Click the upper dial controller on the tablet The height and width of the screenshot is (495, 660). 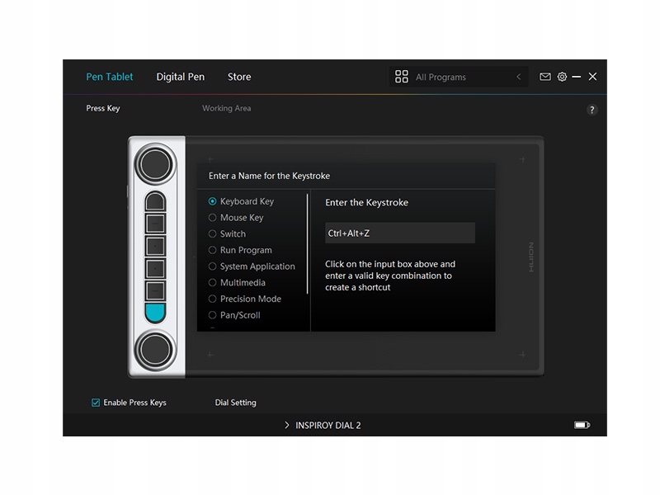point(155,164)
